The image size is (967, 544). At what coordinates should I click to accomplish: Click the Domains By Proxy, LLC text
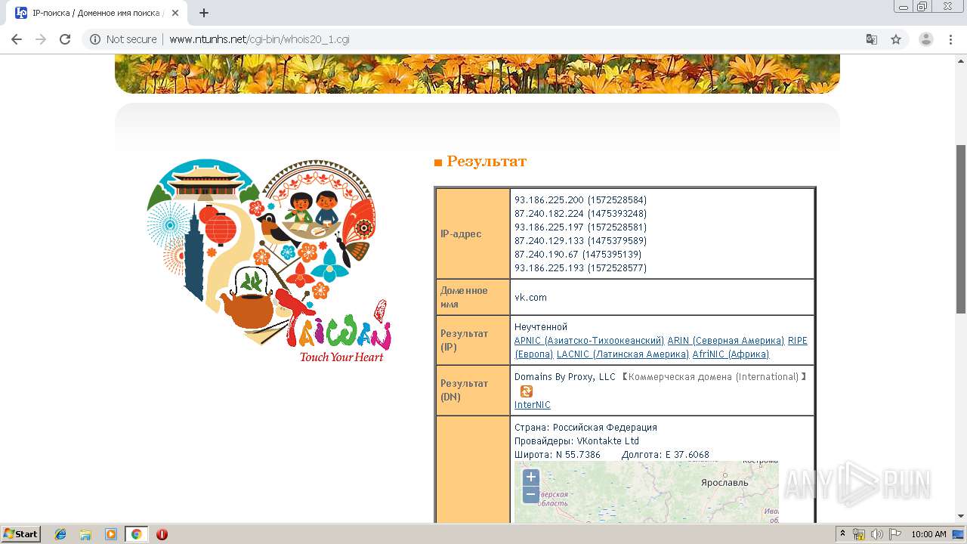(565, 377)
